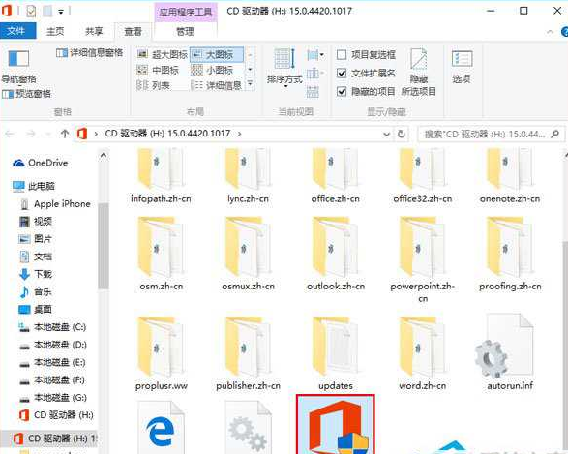Select 本地磁盘 (D:) in the sidebar
The width and height of the screenshot is (568, 454).
click(x=53, y=345)
